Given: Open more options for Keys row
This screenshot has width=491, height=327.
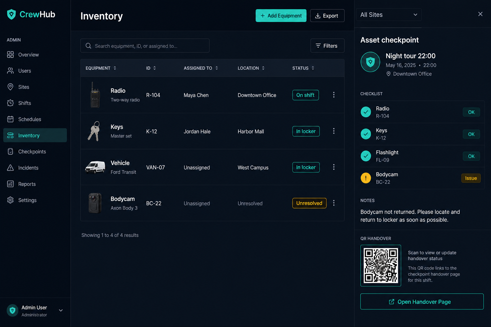Looking at the screenshot, I should pos(334,131).
